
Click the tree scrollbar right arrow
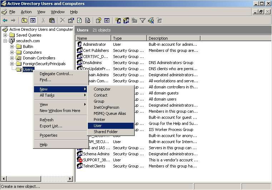(x=70, y=179)
